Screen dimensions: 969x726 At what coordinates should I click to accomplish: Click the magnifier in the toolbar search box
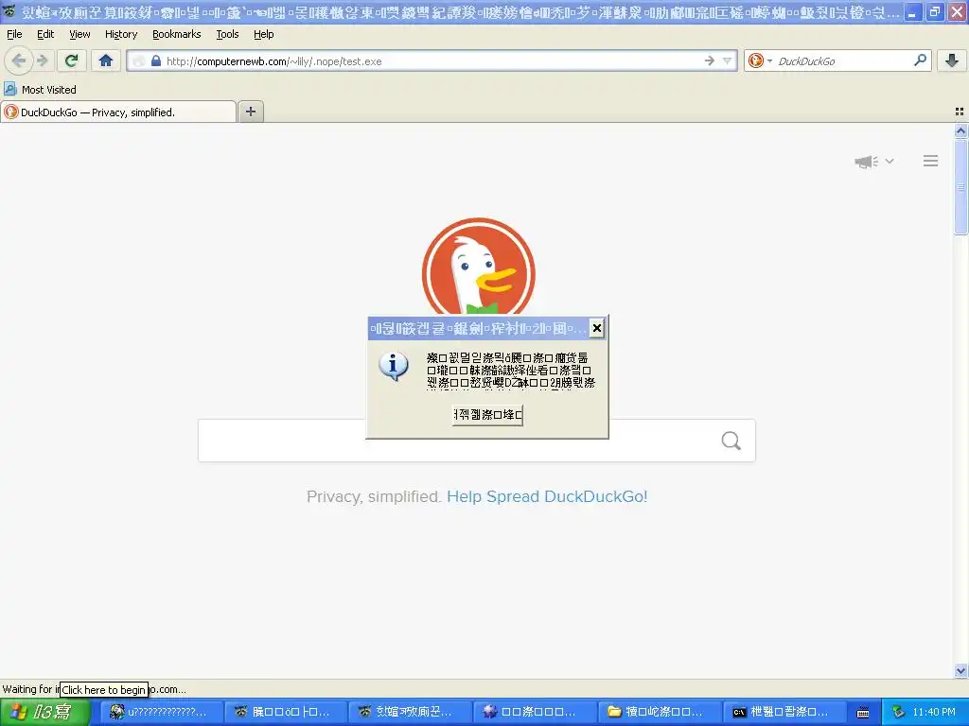pyautogui.click(x=920, y=60)
